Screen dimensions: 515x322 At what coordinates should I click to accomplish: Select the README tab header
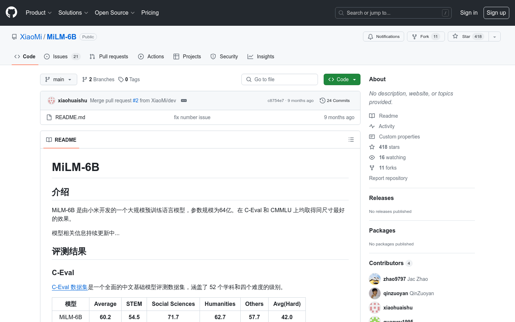(x=61, y=140)
